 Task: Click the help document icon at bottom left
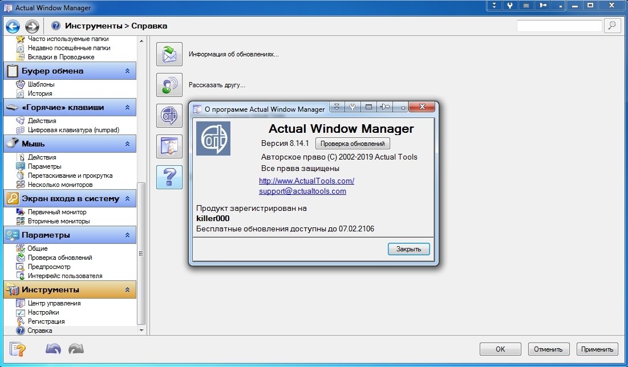[x=18, y=349]
